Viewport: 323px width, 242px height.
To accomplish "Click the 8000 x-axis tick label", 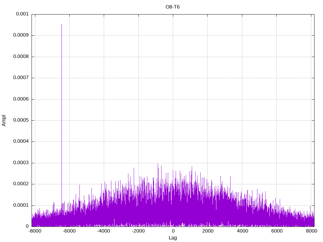I will (311, 231).
